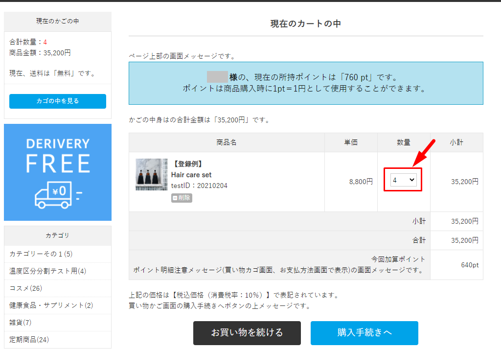This screenshot has width=501, height=351.
Task: Click the blue points balance message box
Action: pos(306,83)
